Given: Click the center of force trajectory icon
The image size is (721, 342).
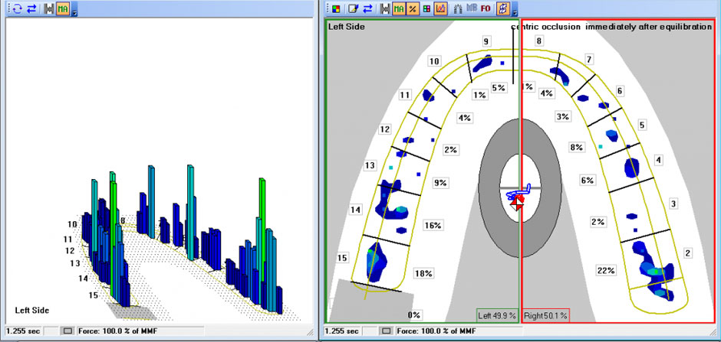Looking at the screenshot, I should point(503,8).
